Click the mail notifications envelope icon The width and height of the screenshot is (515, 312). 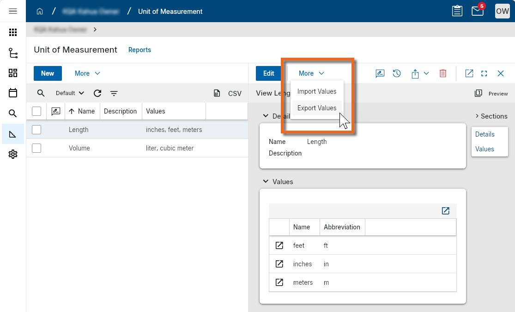point(477,11)
